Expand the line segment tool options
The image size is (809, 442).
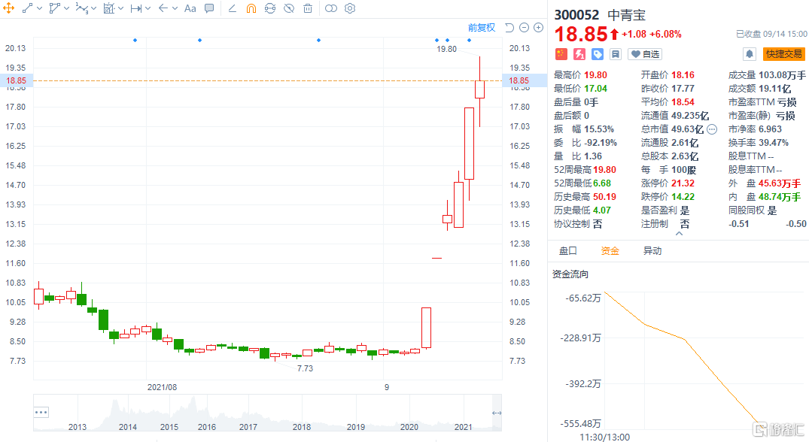pos(39,9)
